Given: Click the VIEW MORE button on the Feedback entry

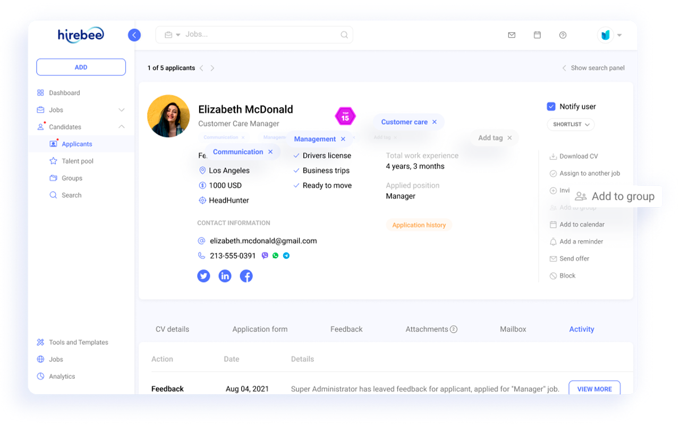Looking at the screenshot, I should pos(594,388).
